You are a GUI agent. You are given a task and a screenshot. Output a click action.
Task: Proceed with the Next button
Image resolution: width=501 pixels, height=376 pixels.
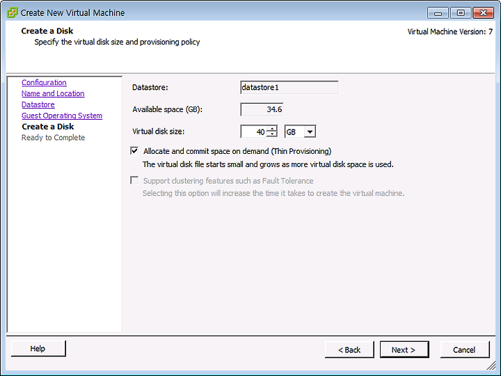(x=404, y=350)
